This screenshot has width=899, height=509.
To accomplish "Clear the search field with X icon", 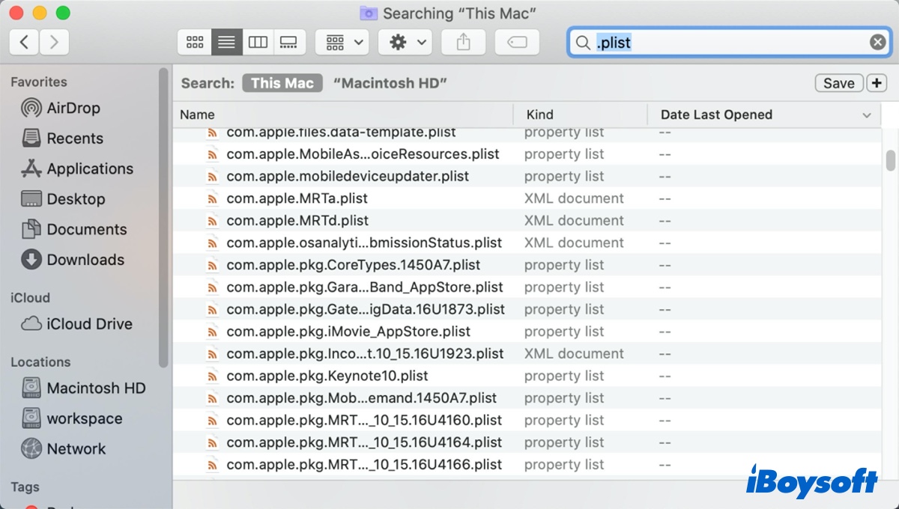I will tap(877, 43).
